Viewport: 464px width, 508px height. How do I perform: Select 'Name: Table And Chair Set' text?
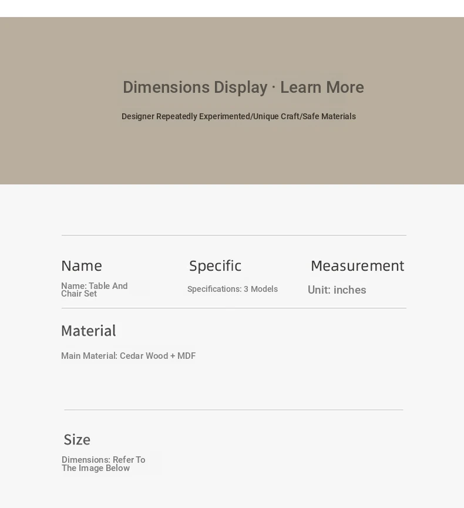tap(95, 290)
